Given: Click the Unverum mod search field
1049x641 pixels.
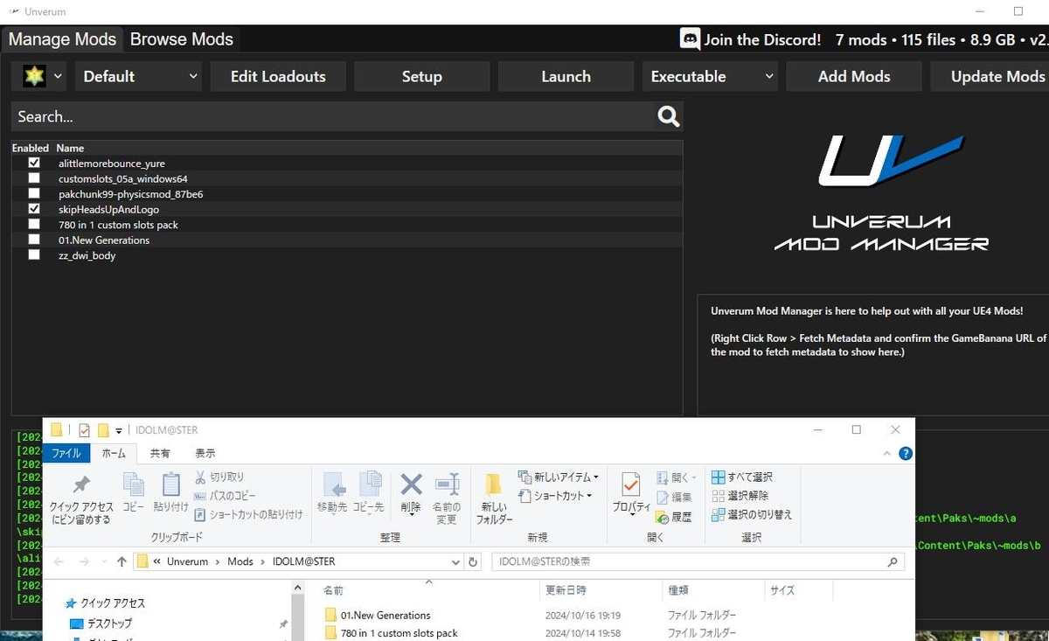Looking at the screenshot, I should tap(332, 116).
